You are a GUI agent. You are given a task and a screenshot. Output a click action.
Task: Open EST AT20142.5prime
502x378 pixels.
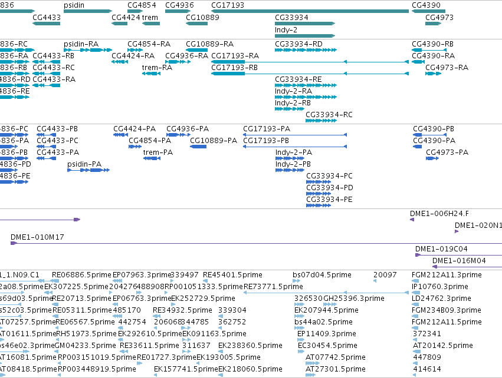pyautogui.click(x=443, y=346)
